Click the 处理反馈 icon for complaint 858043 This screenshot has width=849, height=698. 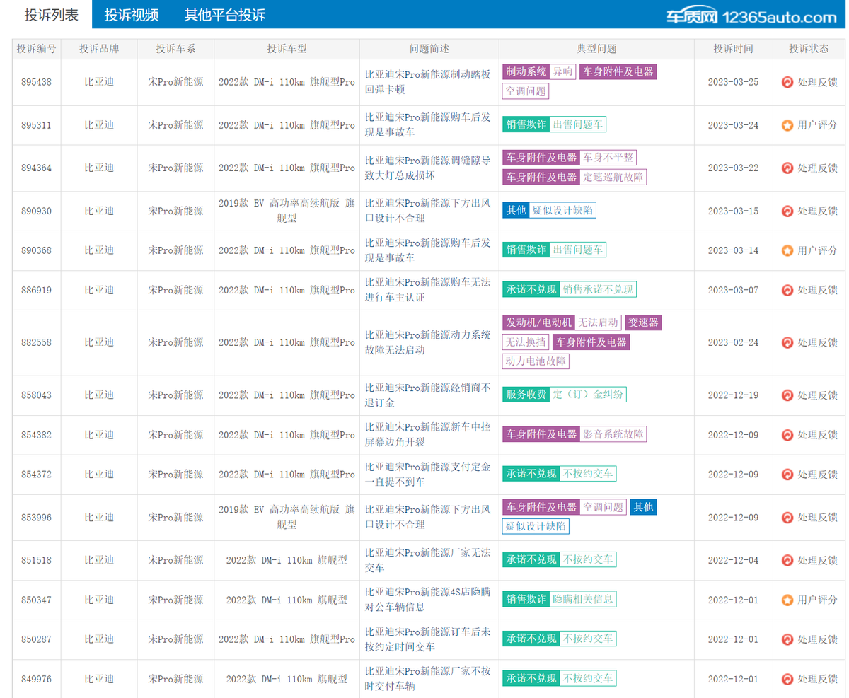787,395
